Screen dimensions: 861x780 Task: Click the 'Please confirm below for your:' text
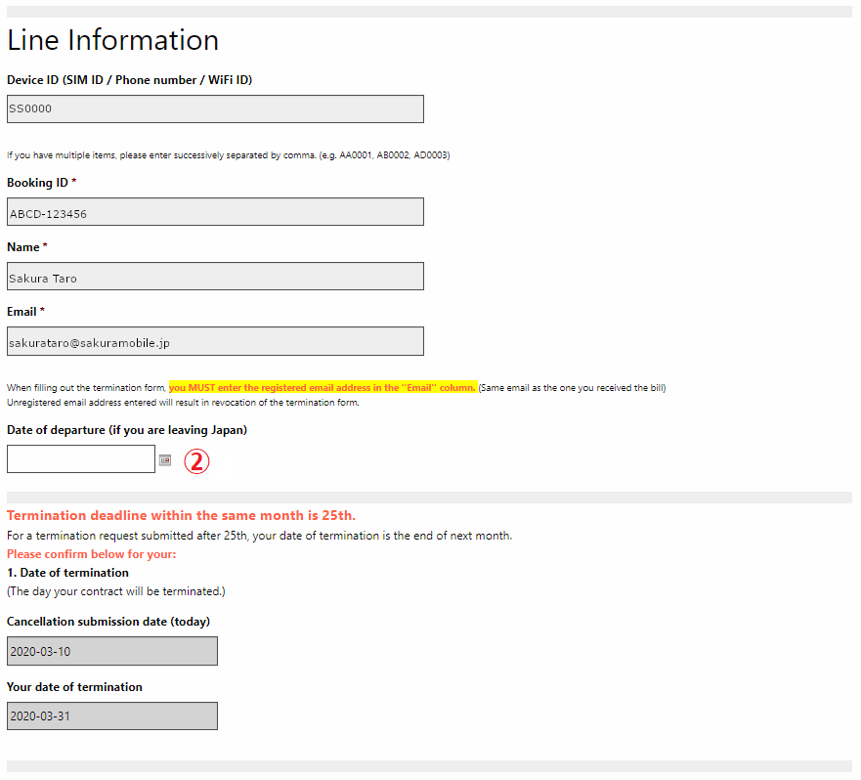[x=92, y=553]
